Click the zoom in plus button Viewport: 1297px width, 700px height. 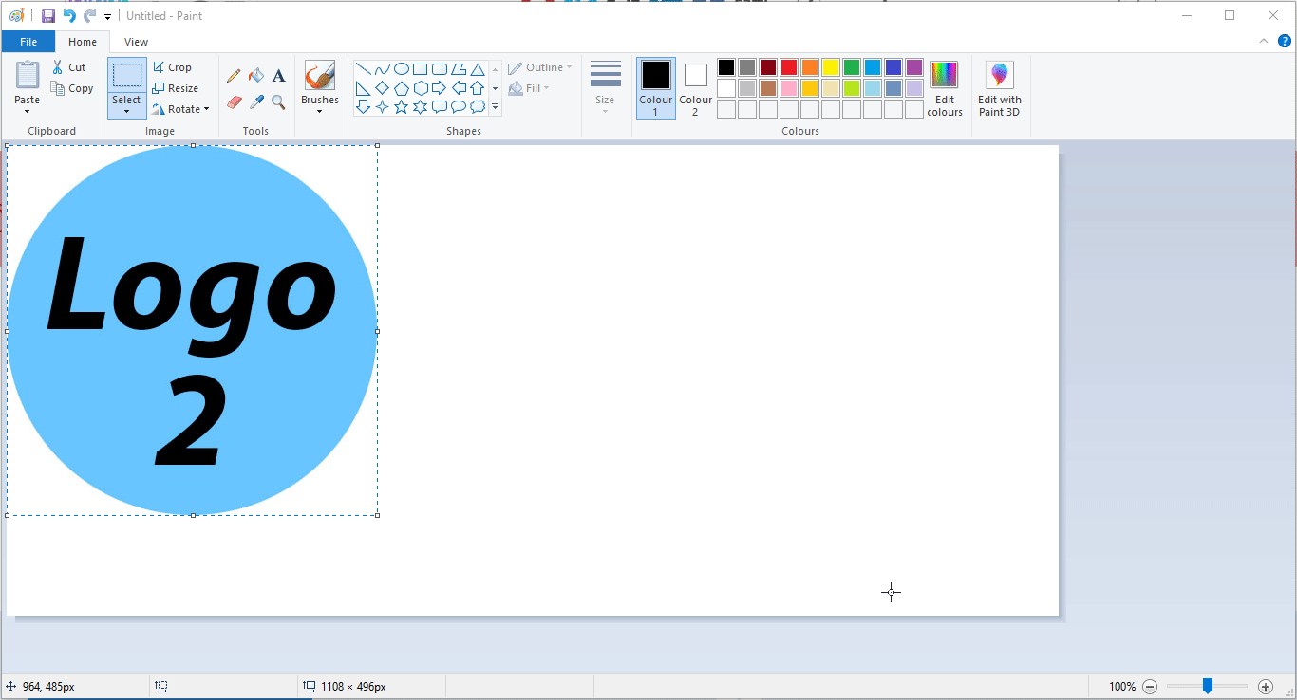[x=1266, y=687]
